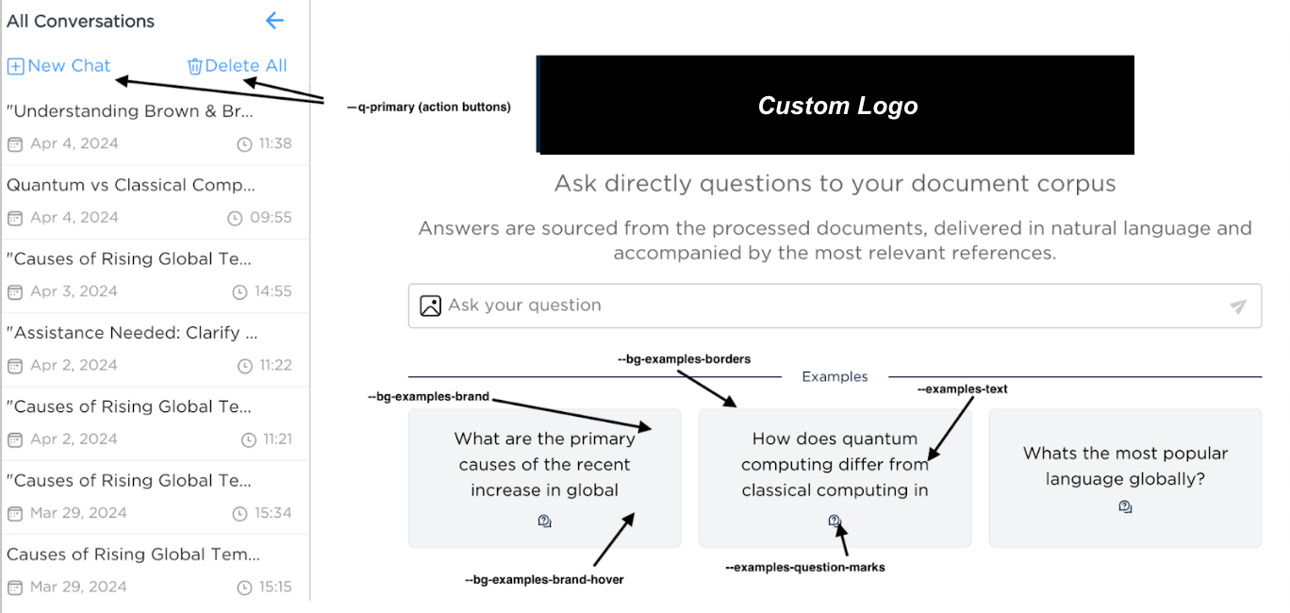Click question-mark icon in popular language example
The width and height of the screenshot is (1290, 613).
pyautogui.click(x=1125, y=506)
